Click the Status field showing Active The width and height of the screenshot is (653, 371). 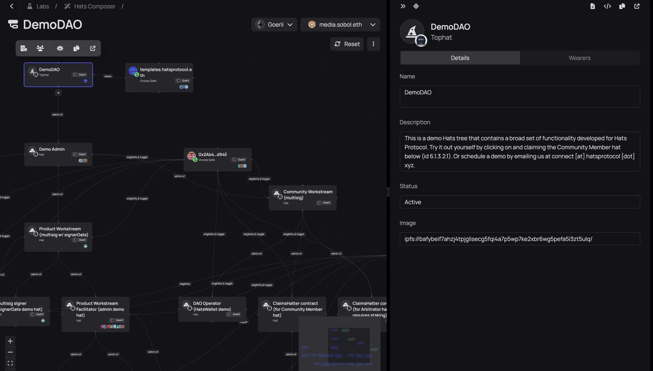[x=520, y=202]
